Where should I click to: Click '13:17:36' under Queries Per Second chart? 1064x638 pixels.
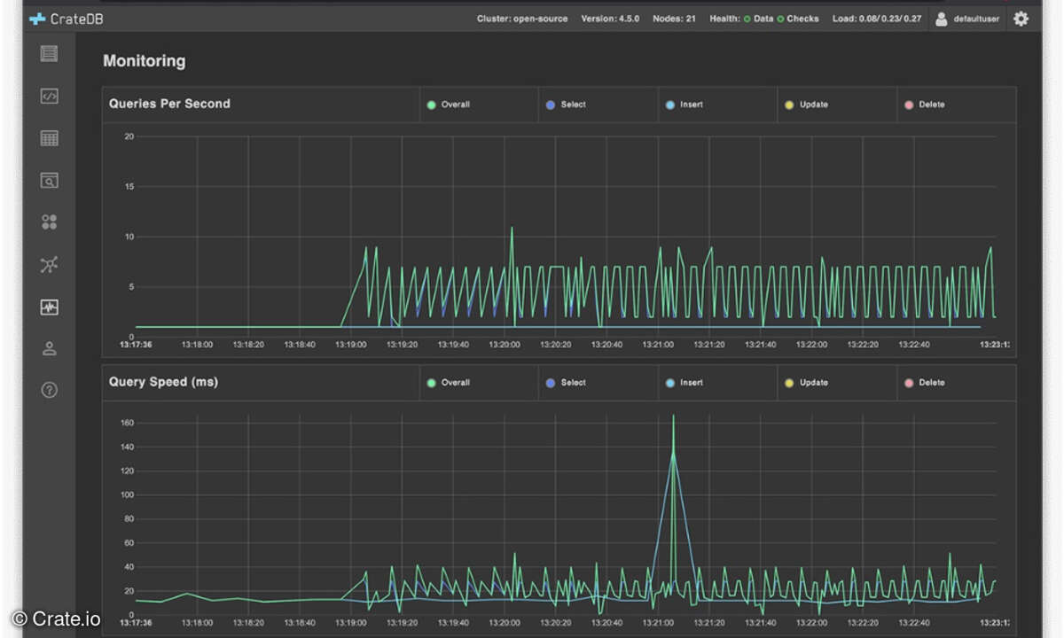coord(136,345)
